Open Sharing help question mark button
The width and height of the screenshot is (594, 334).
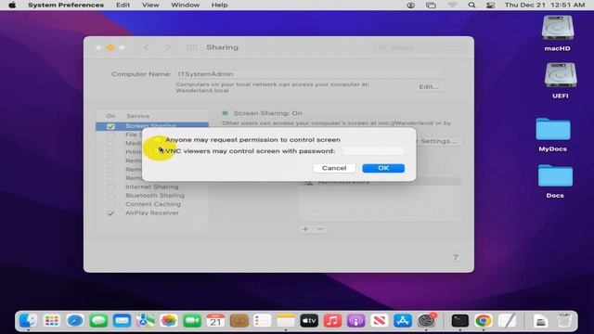pyautogui.click(x=456, y=257)
